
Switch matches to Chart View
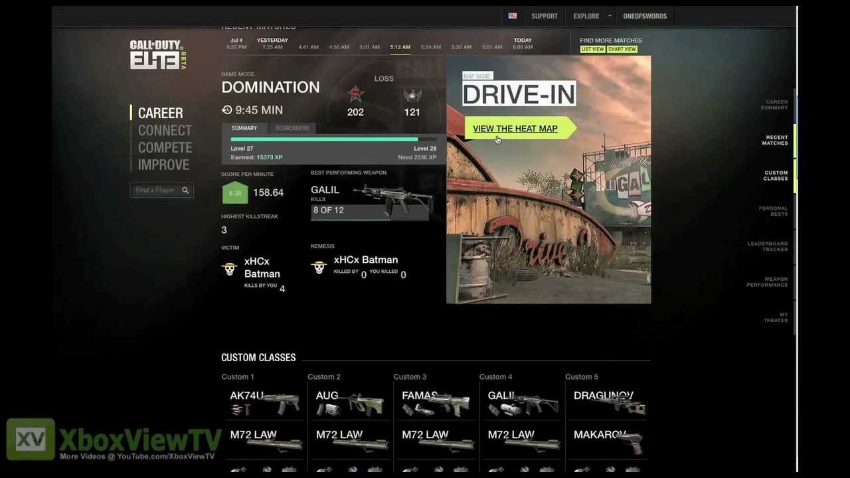coord(622,49)
